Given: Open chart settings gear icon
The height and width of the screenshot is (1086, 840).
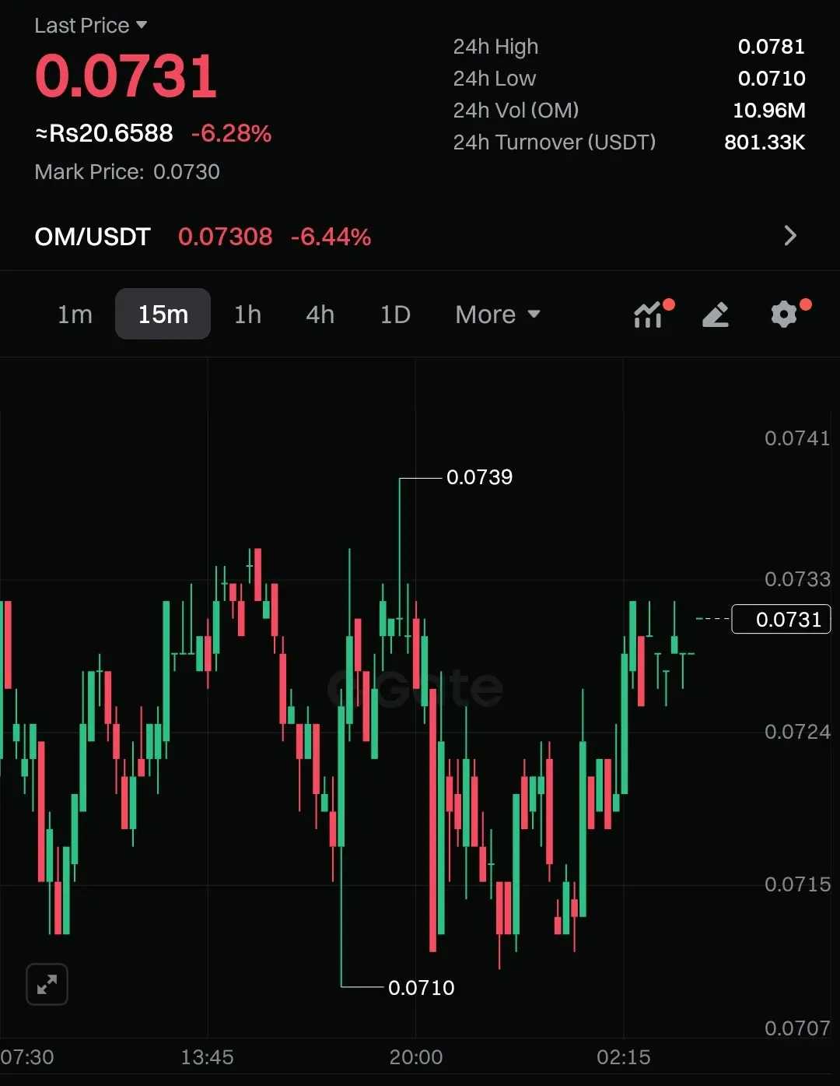Looking at the screenshot, I should click(784, 315).
